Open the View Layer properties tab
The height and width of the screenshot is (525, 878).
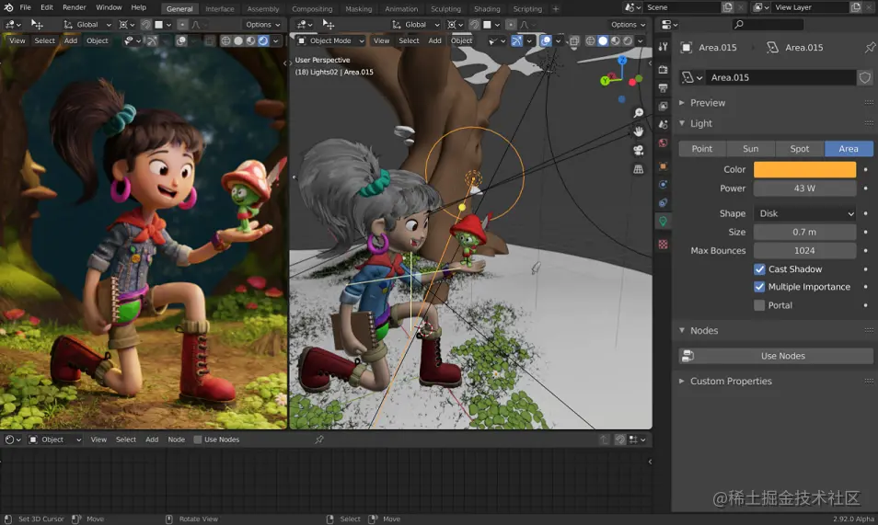pos(663,107)
